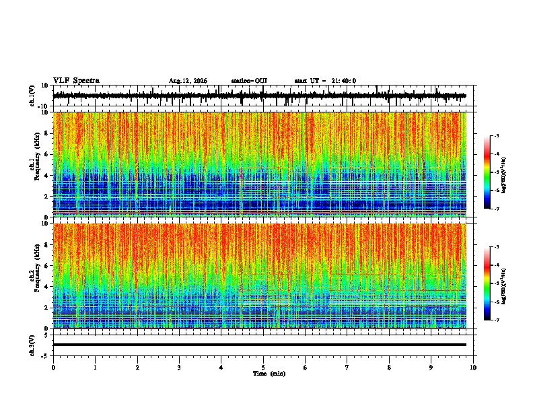Click the ch.1 frequency tick label "2"
Image resolution: width=533 pixels, height=412 pixels.
point(46,196)
